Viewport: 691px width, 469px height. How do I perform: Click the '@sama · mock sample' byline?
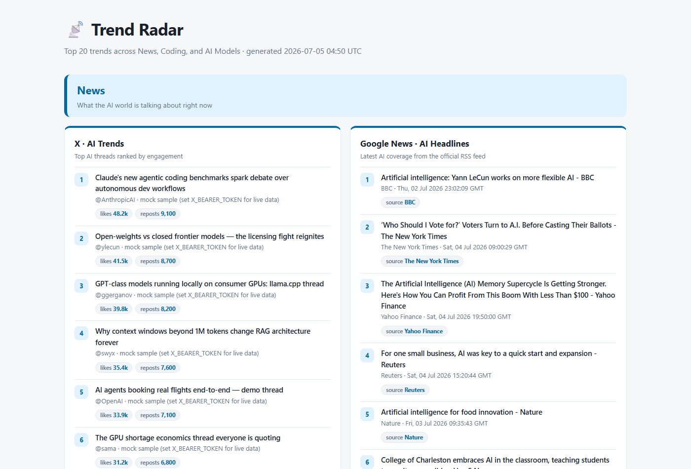coord(178,449)
